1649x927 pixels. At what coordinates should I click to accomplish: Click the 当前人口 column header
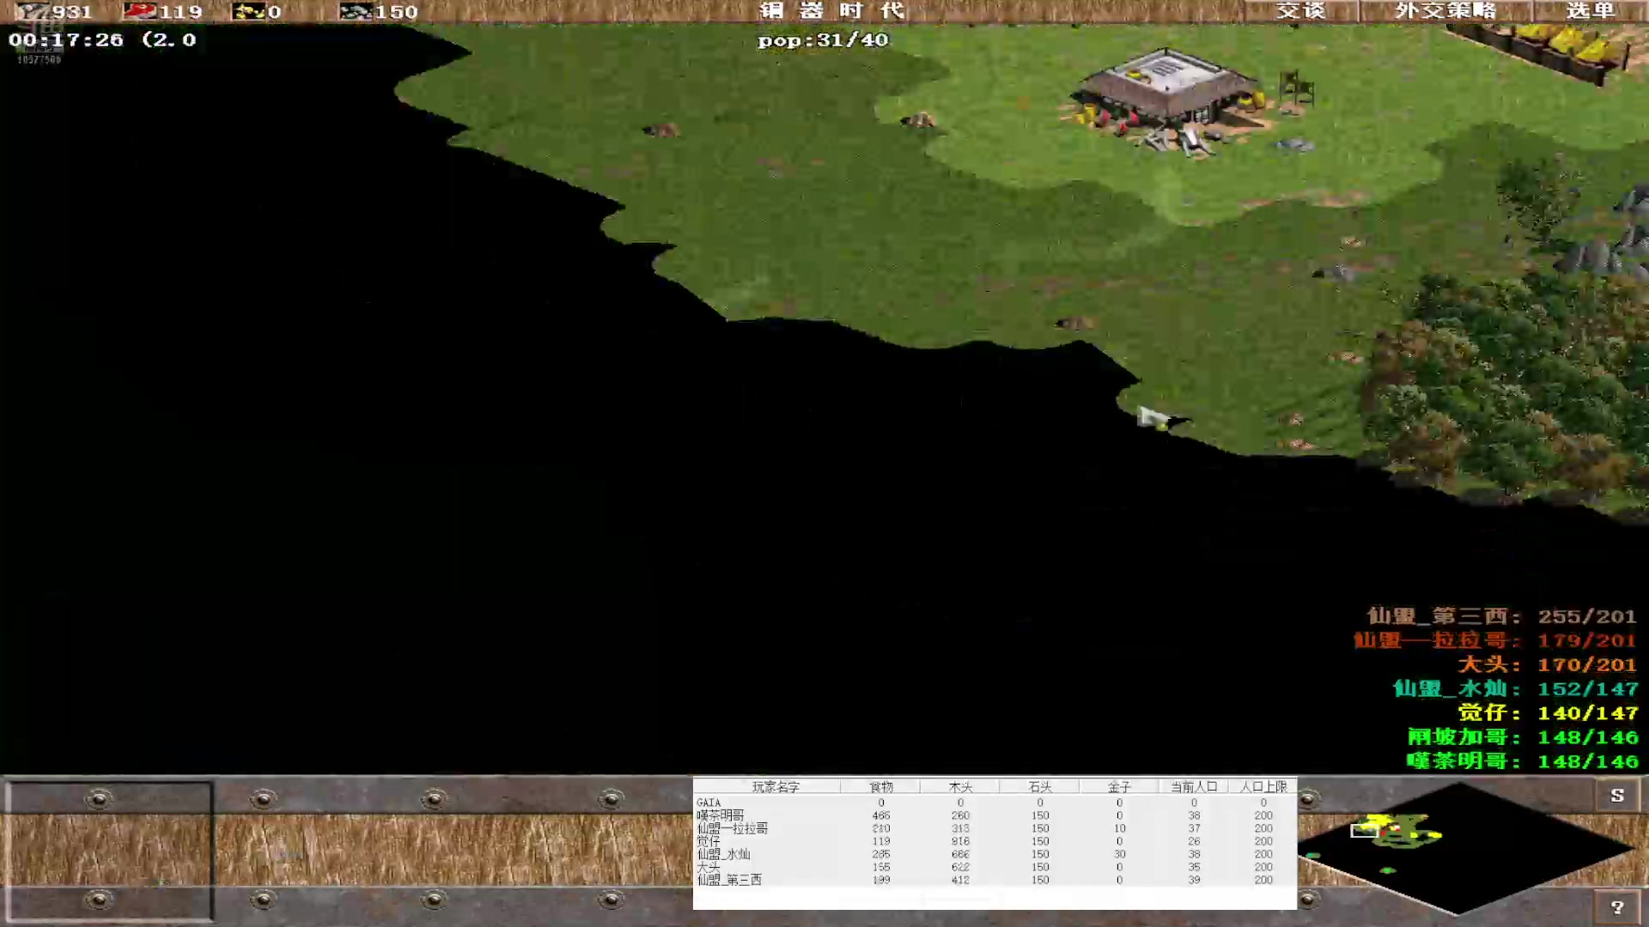1194,787
